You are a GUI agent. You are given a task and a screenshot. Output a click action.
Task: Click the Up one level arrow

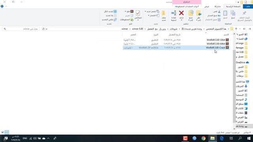click(x=236, y=29)
